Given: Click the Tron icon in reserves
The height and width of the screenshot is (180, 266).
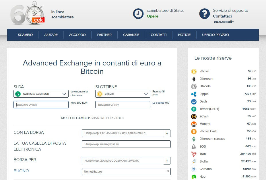Looking at the screenshot, I should pos(194,154).
